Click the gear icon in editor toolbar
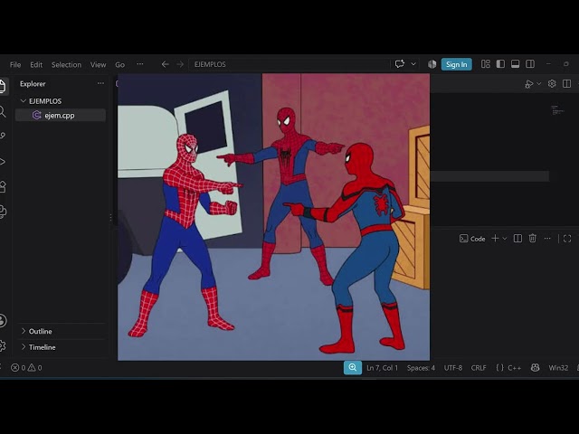 [x=552, y=84]
